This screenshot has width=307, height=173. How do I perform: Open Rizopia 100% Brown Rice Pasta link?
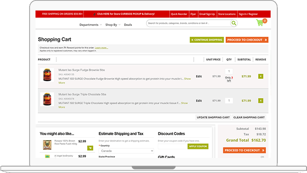pyautogui.click(x=65, y=142)
